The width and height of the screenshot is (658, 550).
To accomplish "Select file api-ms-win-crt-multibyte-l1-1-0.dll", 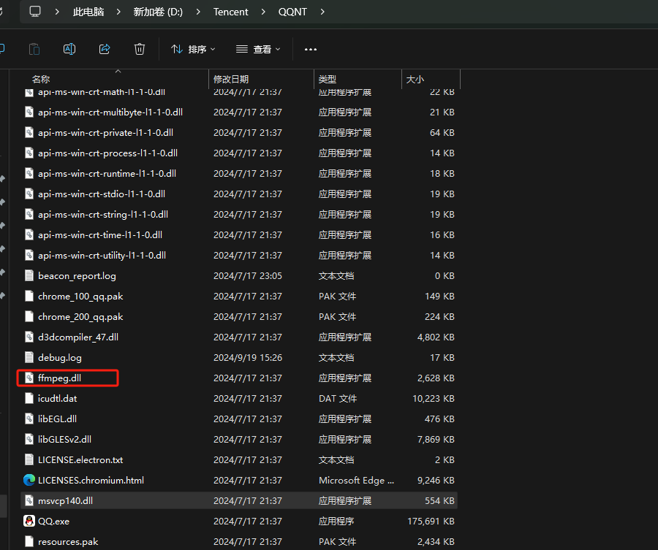I will (110, 112).
